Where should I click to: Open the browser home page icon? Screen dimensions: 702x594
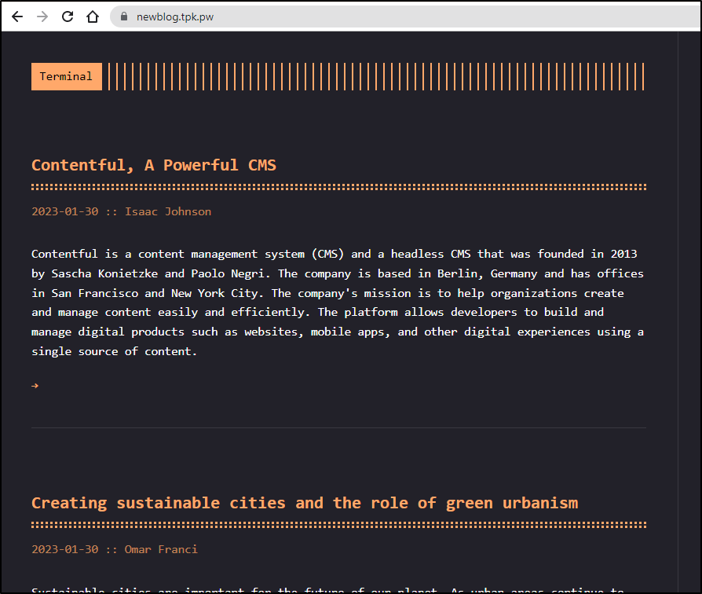tap(93, 17)
